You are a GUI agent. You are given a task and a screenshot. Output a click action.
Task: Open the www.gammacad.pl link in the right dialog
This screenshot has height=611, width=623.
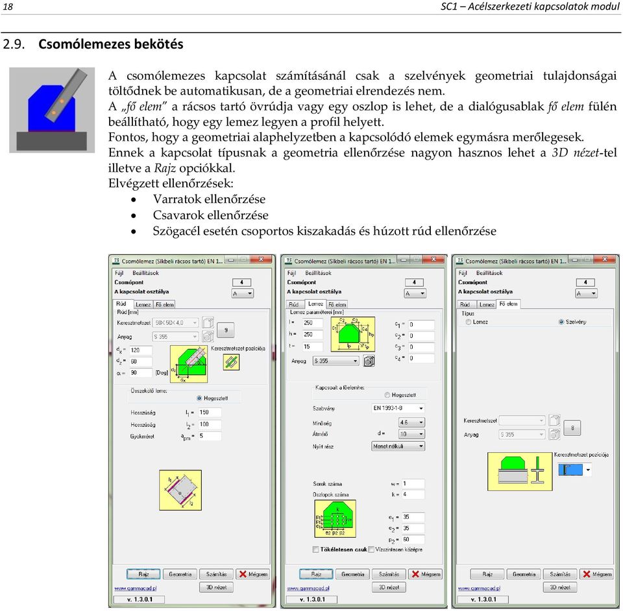coord(479,588)
